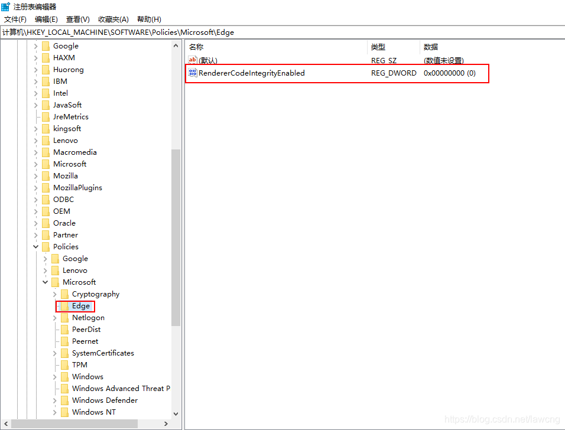Expand the Windows NT tree node
This screenshot has width=565, height=430.
pos(54,412)
